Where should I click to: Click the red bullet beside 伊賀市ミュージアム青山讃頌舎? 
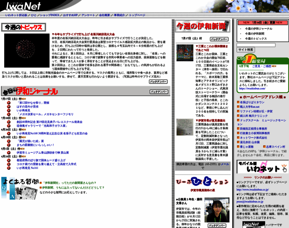(9, 152)
